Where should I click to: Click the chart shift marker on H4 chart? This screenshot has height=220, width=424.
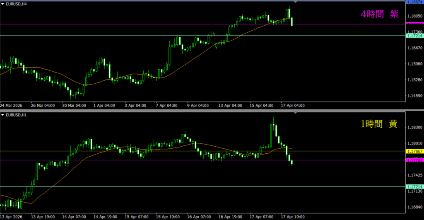295,2
